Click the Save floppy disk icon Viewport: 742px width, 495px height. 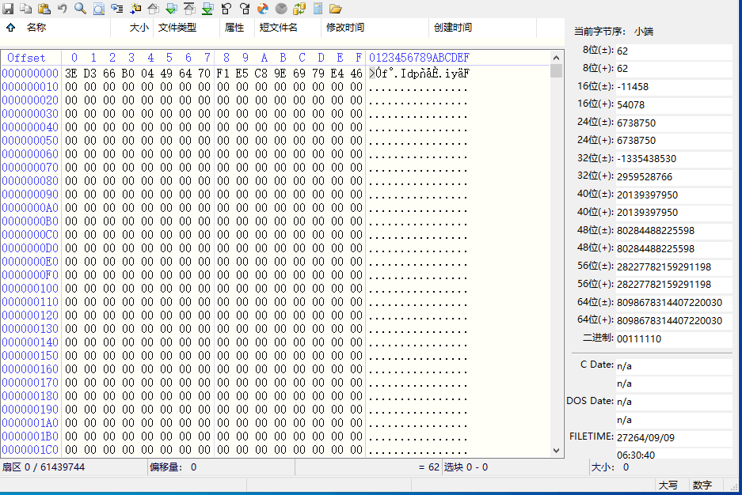(x=8, y=9)
